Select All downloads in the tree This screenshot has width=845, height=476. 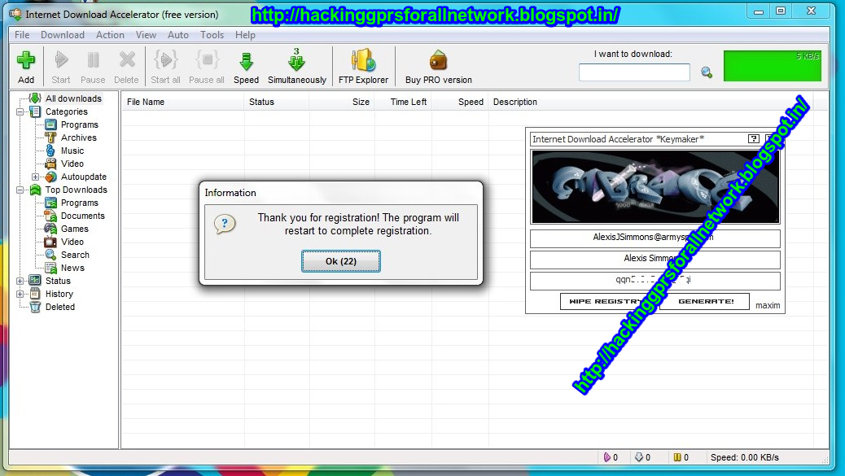73,98
